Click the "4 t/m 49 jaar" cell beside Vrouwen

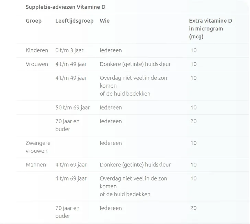coord(71,64)
